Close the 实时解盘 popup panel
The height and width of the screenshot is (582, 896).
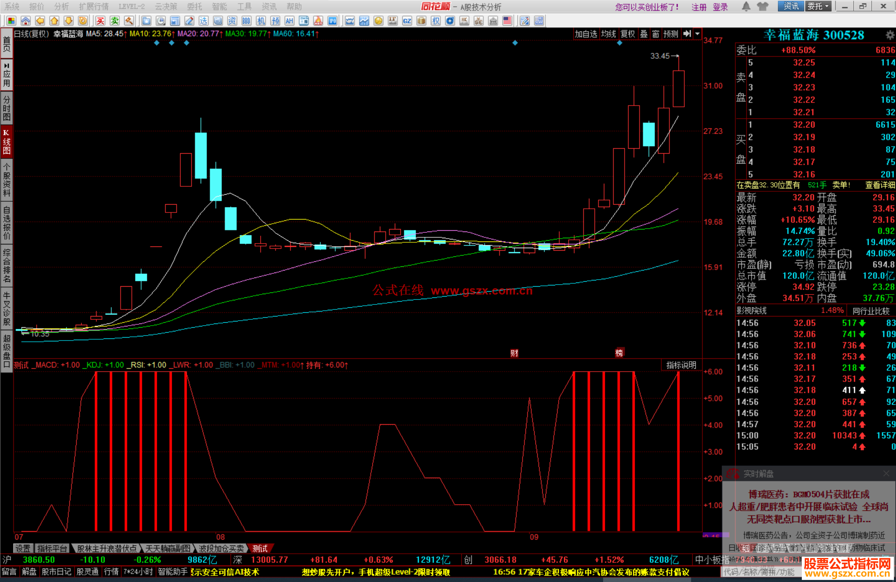tap(886, 473)
